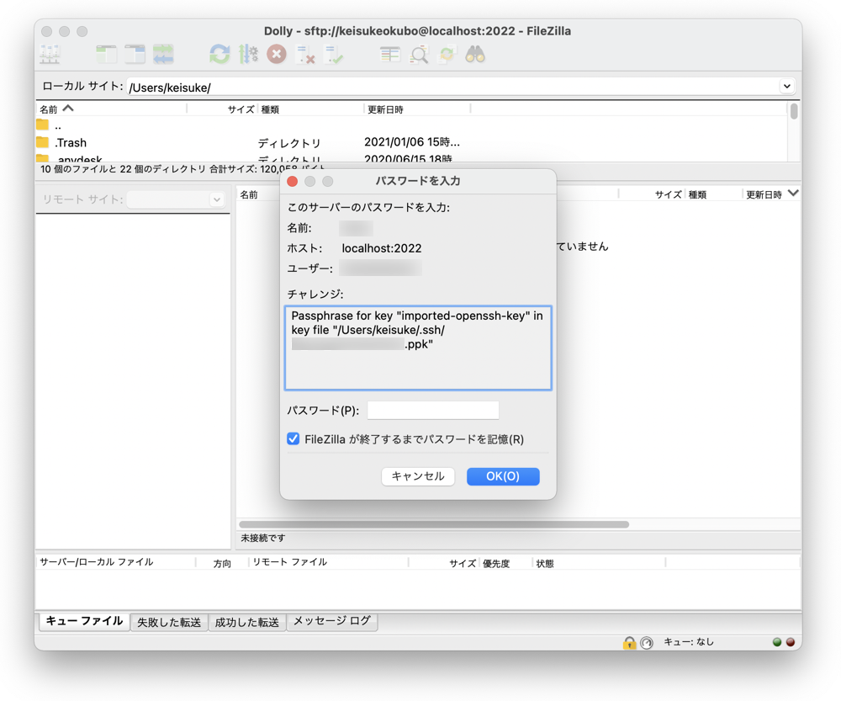Toggle synchronized browsing icon
The width and height of the screenshot is (841, 701).
pyautogui.click(x=447, y=54)
